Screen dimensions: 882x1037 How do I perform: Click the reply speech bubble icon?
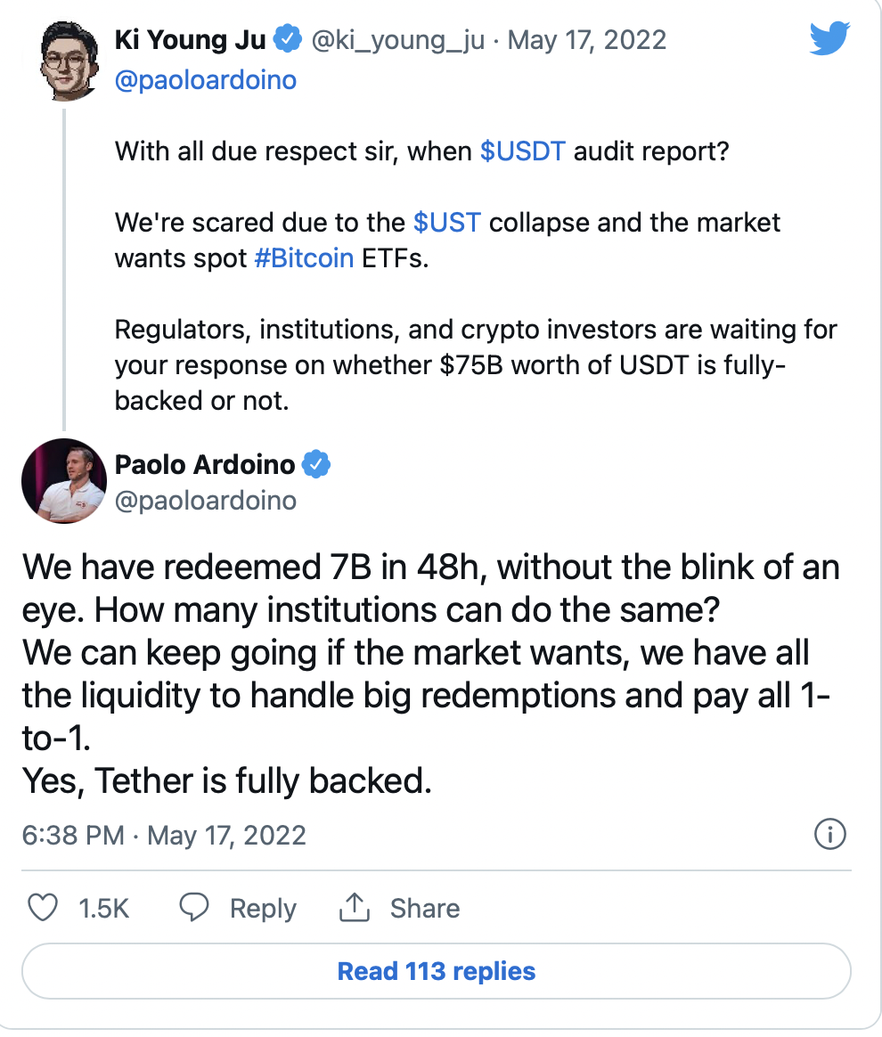coord(194,908)
